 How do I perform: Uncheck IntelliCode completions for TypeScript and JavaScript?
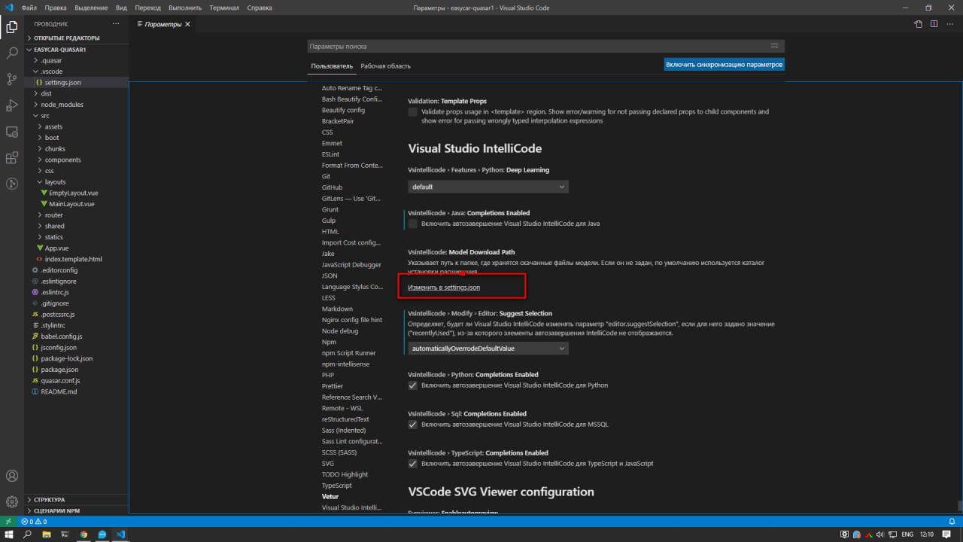pos(412,463)
